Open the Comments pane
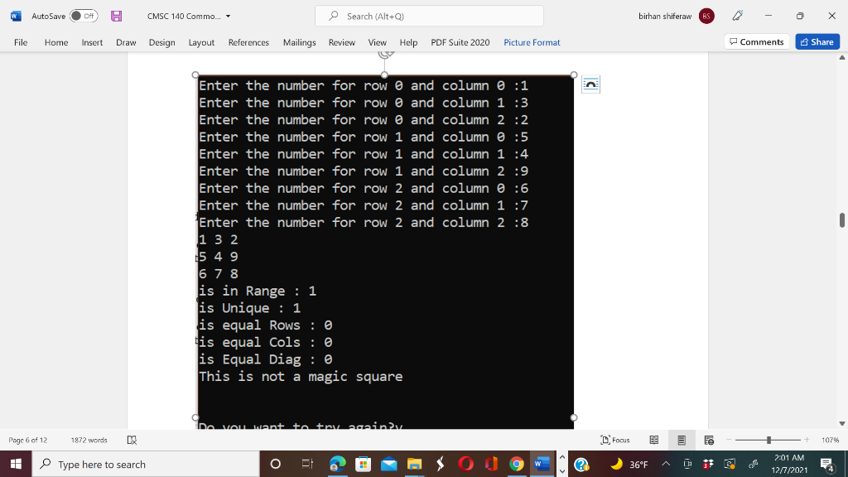This screenshot has height=477, width=848. [x=756, y=41]
